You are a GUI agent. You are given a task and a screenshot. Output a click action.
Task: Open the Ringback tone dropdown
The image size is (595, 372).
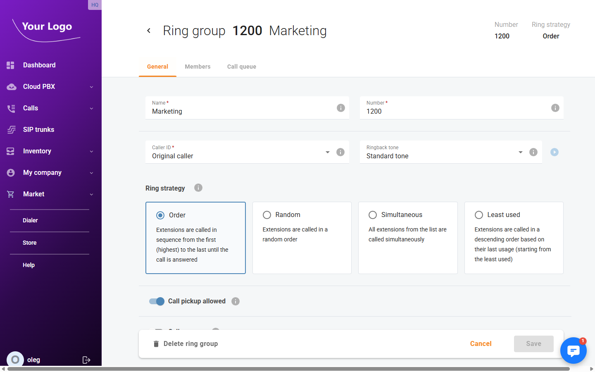[x=520, y=152]
